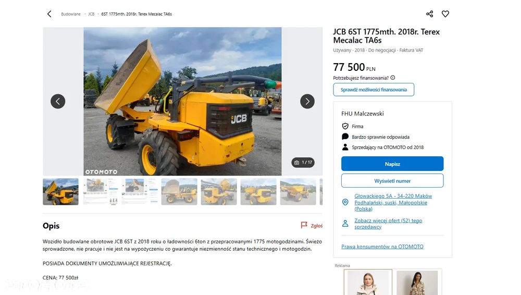Screen dimensions: 521x295
Task: Click the blue Napisz button
Action: click(x=392, y=164)
